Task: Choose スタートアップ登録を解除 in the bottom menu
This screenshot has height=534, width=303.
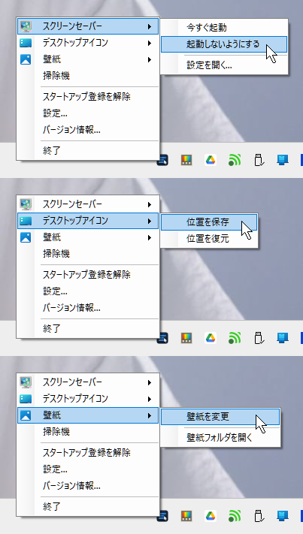Action: click(88, 453)
